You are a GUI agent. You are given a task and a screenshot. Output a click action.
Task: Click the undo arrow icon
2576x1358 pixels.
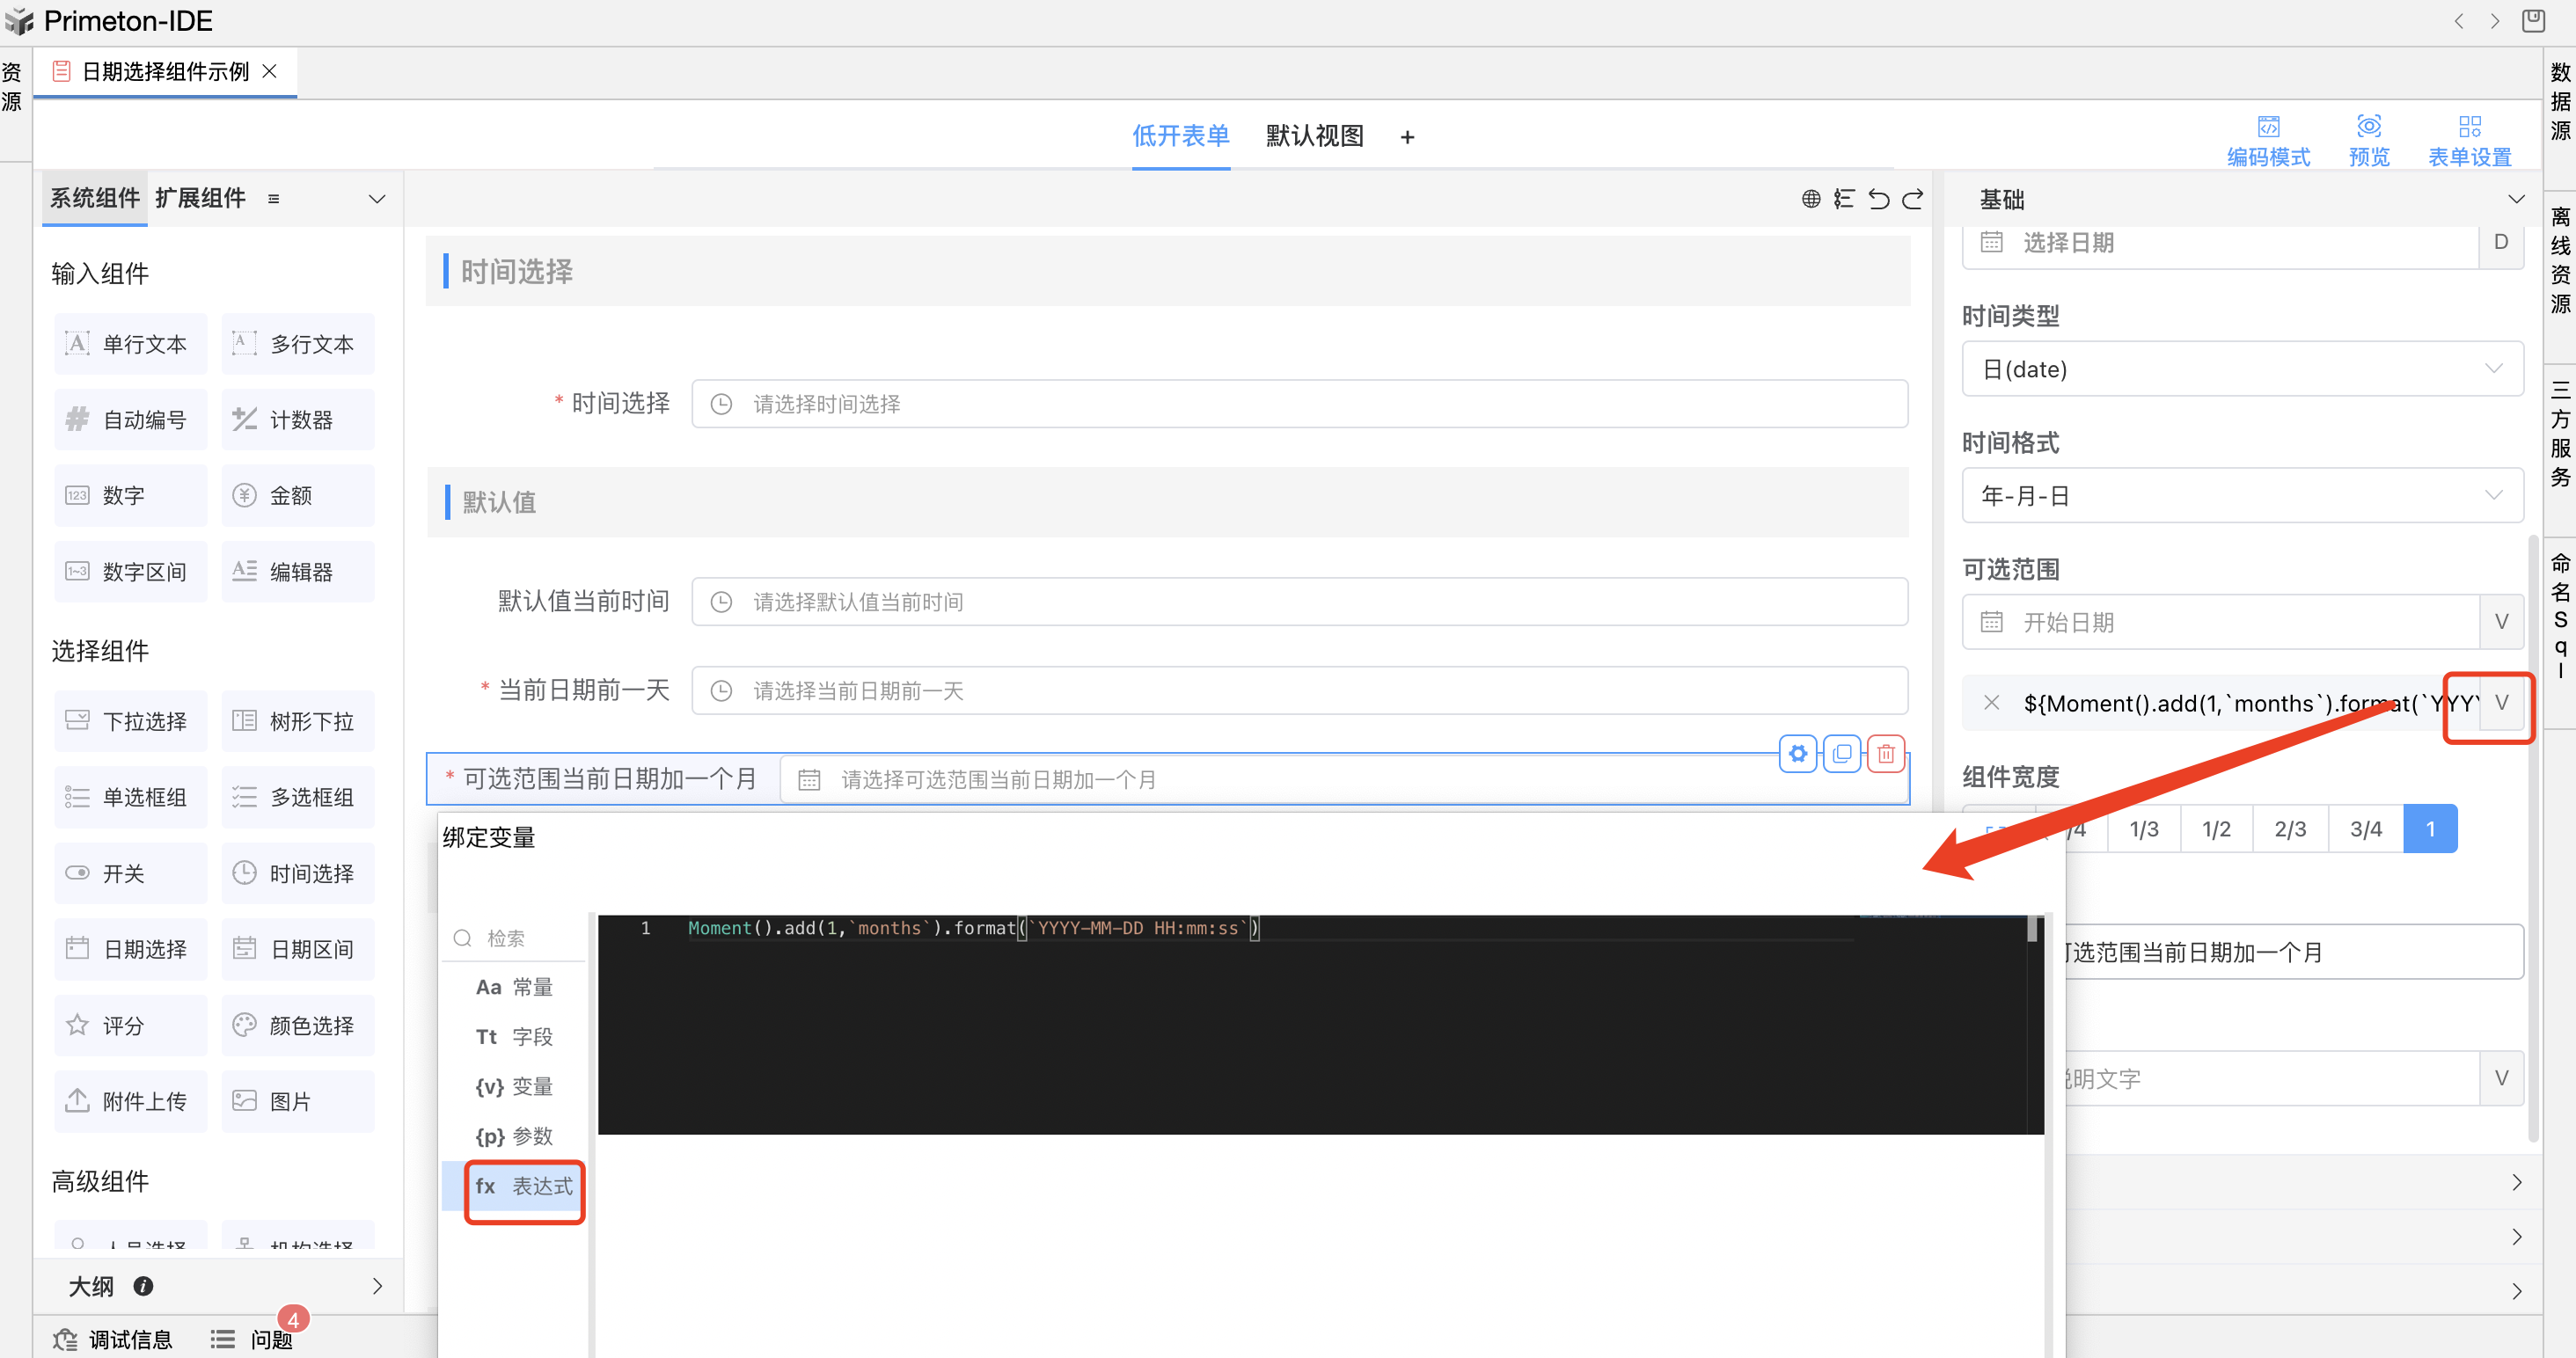click(1879, 199)
